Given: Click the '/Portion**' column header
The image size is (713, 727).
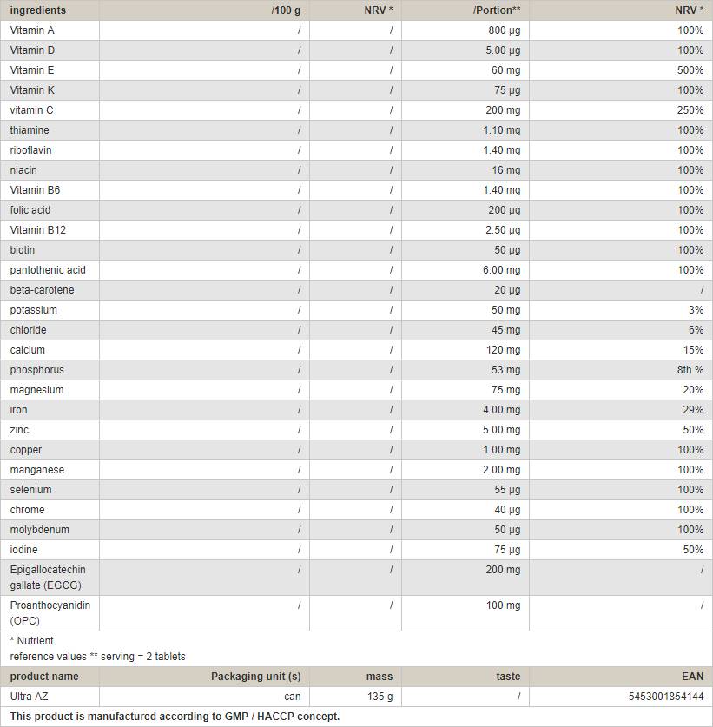Looking at the screenshot, I should (496, 10).
